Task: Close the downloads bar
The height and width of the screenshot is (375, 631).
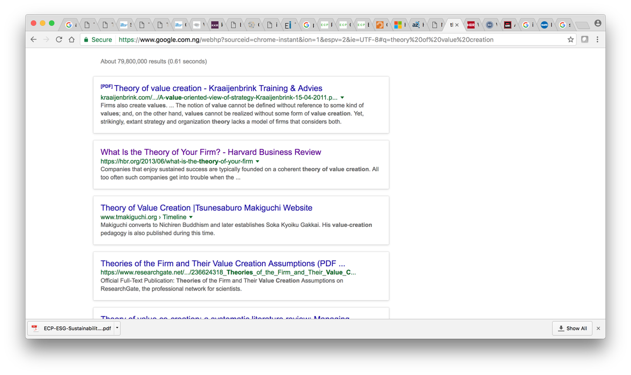Action: pyautogui.click(x=598, y=328)
